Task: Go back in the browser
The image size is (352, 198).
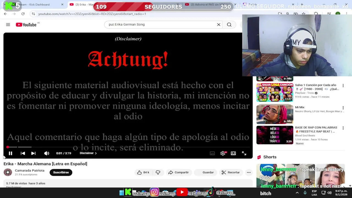Action: point(5,14)
